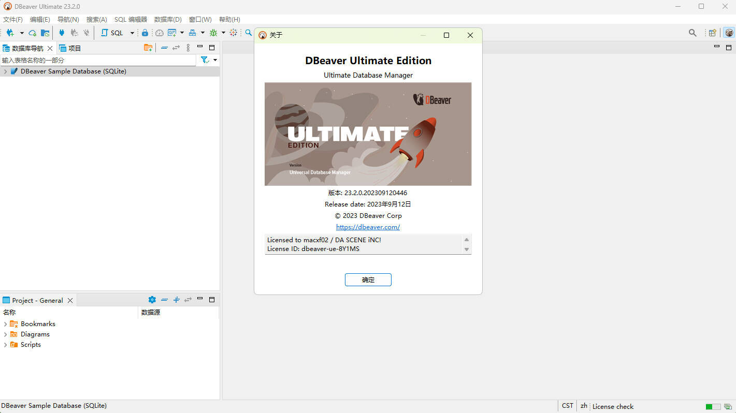Open the 帮助(H) menu
Viewport: 736px width, 413px height.
pos(229,20)
